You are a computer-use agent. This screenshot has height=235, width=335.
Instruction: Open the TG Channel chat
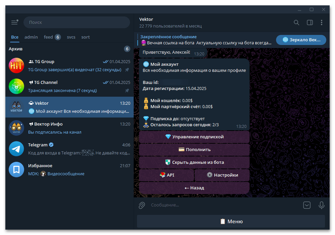pos(69,86)
